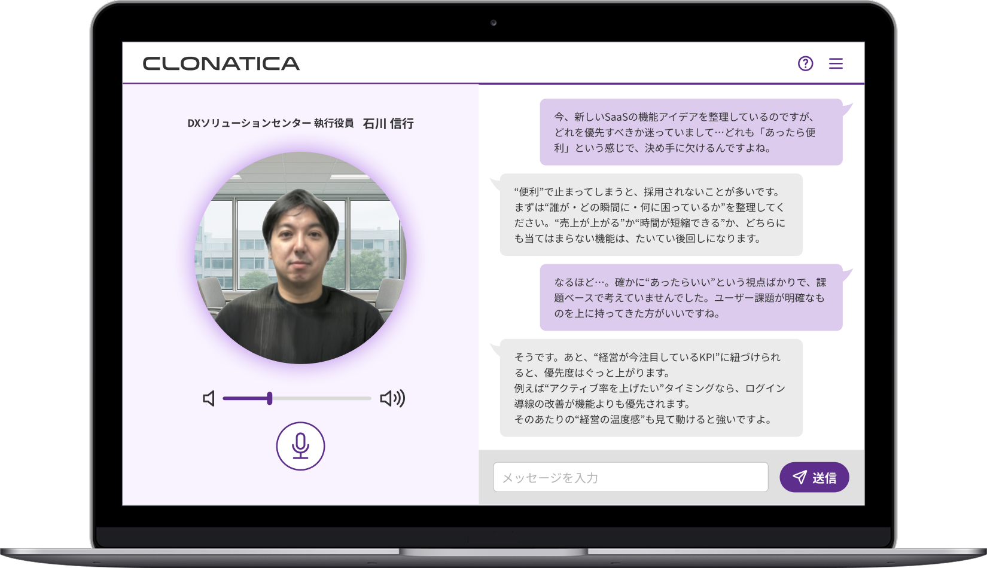Click the laptop webcam on top bezel
The height and width of the screenshot is (568, 987).
point(493,23)
